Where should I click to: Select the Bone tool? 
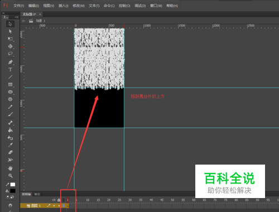click(x=10, y=123)
